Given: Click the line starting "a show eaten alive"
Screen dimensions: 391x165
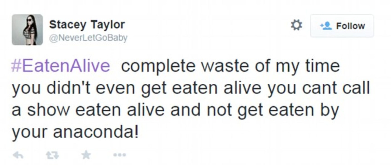Looking at the screenshot, I should (175, 110).
